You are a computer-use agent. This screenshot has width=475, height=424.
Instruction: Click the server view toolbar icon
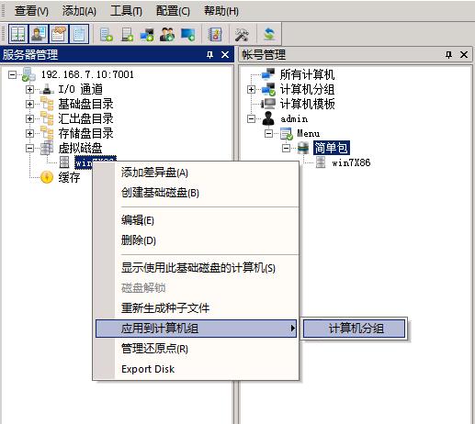tap(18, 34)
